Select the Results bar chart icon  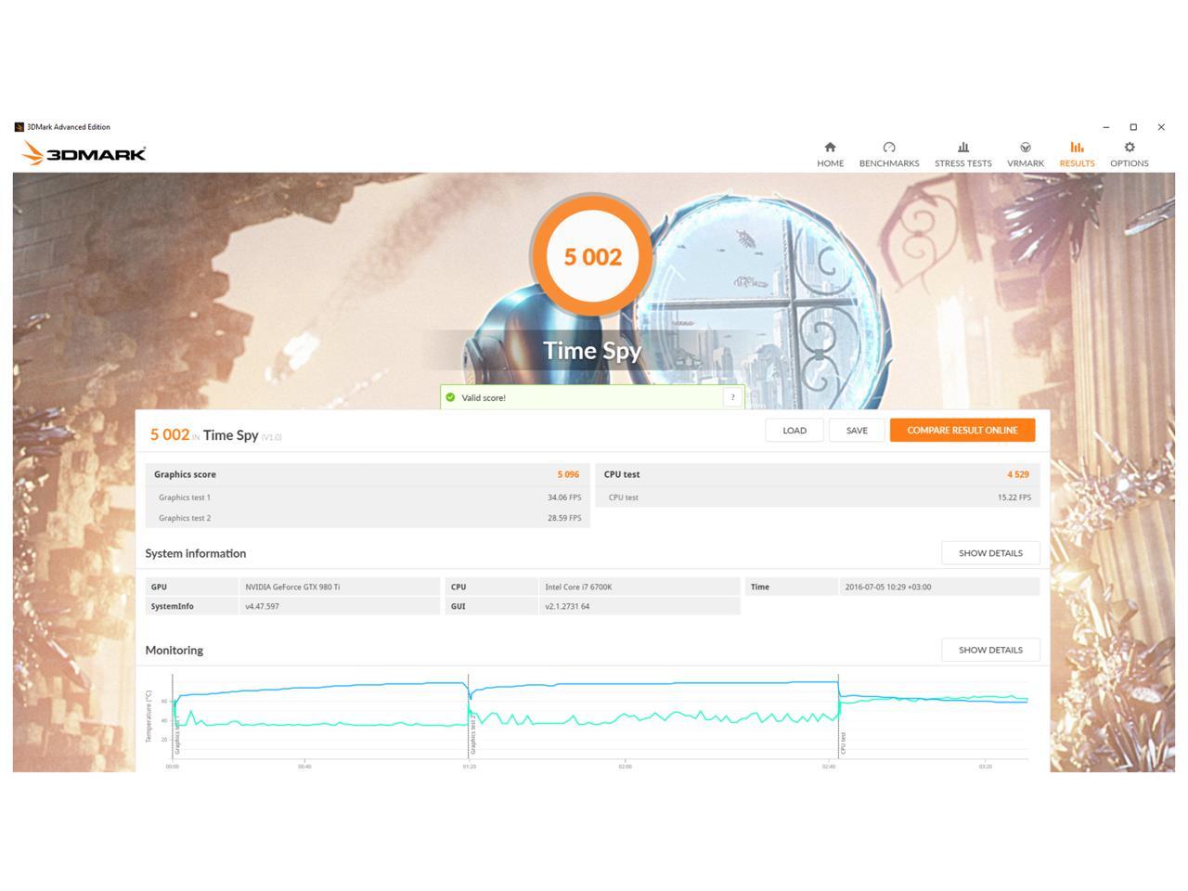(x=1077, y=147)
